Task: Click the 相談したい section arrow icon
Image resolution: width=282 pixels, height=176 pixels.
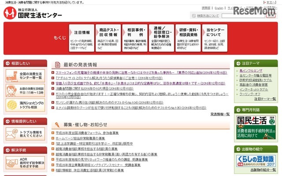Action: tap(7, 64)
